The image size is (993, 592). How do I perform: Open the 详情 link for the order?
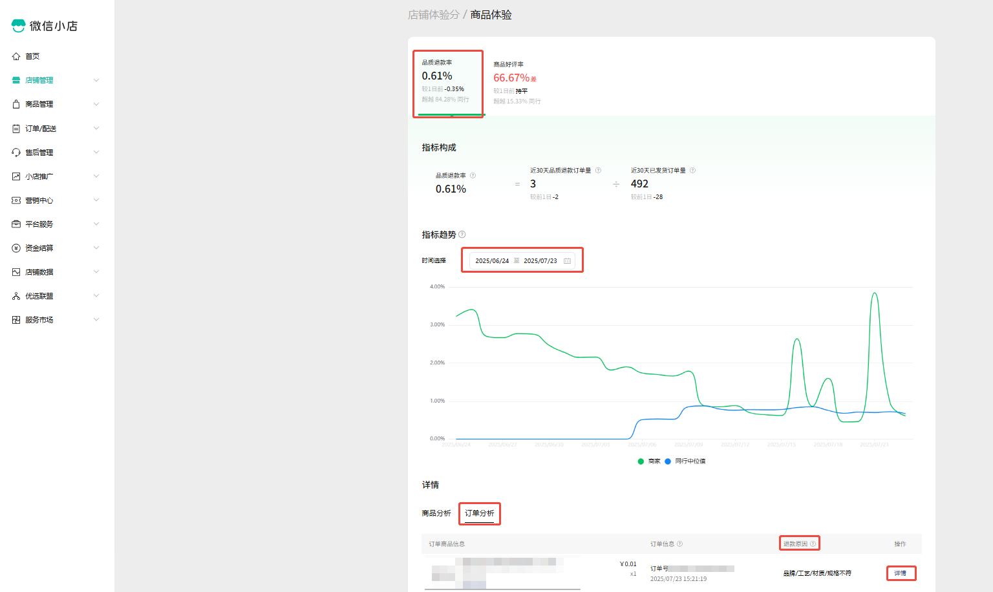900,573
